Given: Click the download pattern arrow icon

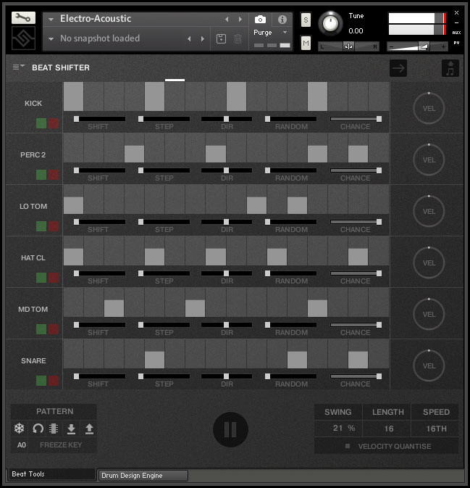Looking at the screenshot, I should [x=71, y=429].
